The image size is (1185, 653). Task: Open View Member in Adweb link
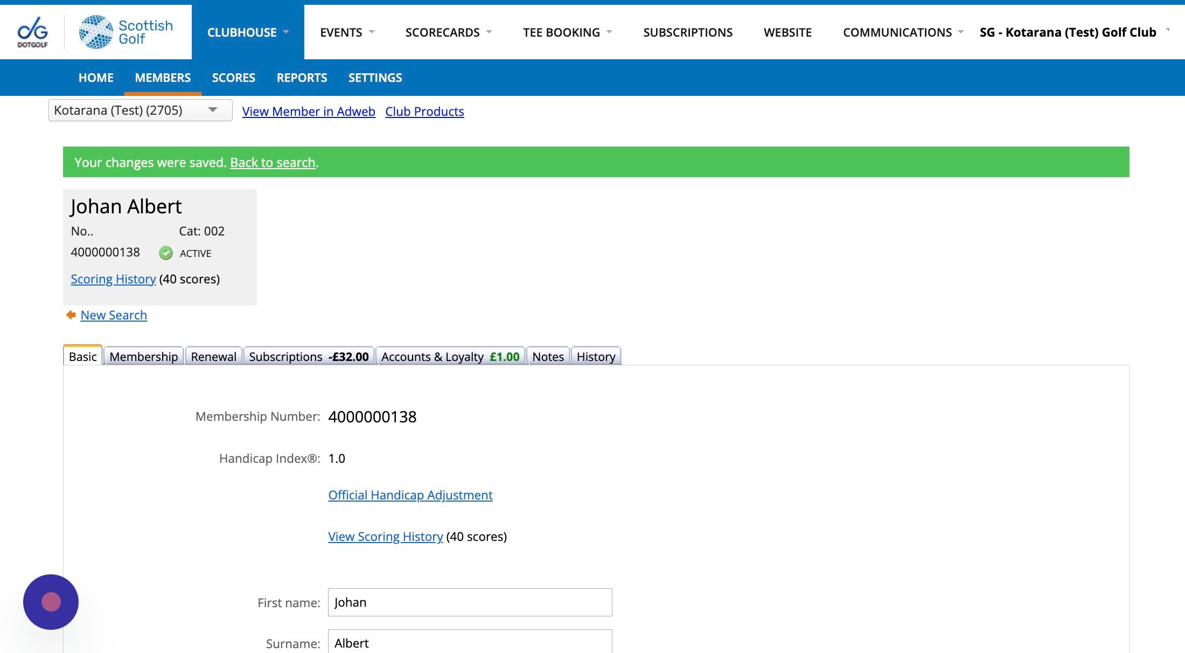coord(309,112)
